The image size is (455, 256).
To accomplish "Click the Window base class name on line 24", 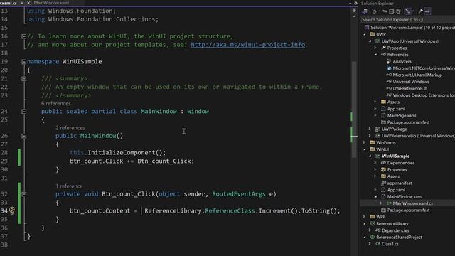I will tap(198, 112).
